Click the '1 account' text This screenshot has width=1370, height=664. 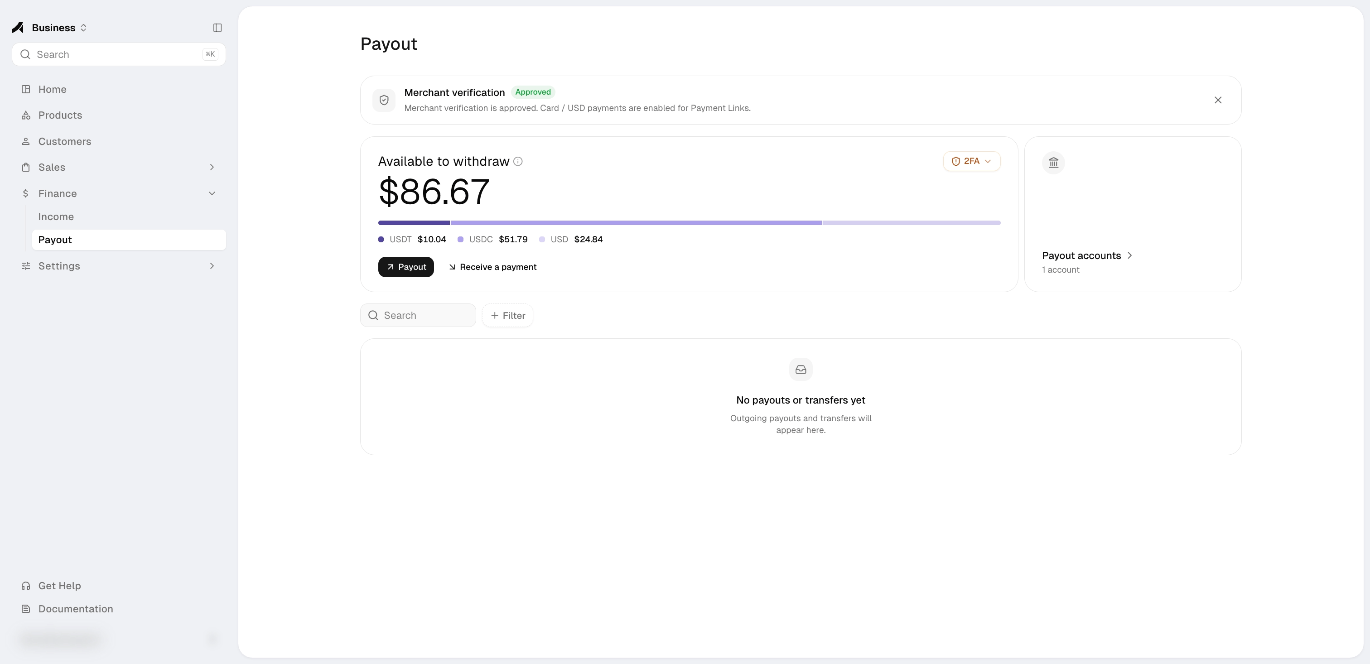point(1061,269)
